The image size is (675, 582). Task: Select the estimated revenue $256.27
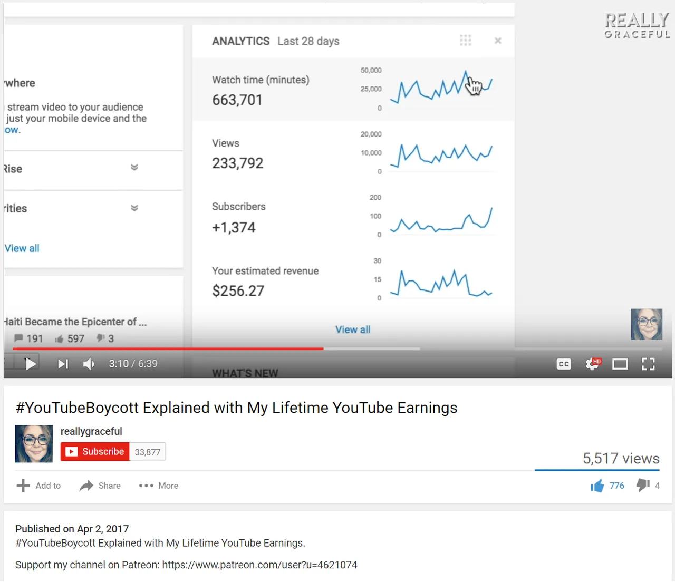pyautogui.click(x=238, y=290)
